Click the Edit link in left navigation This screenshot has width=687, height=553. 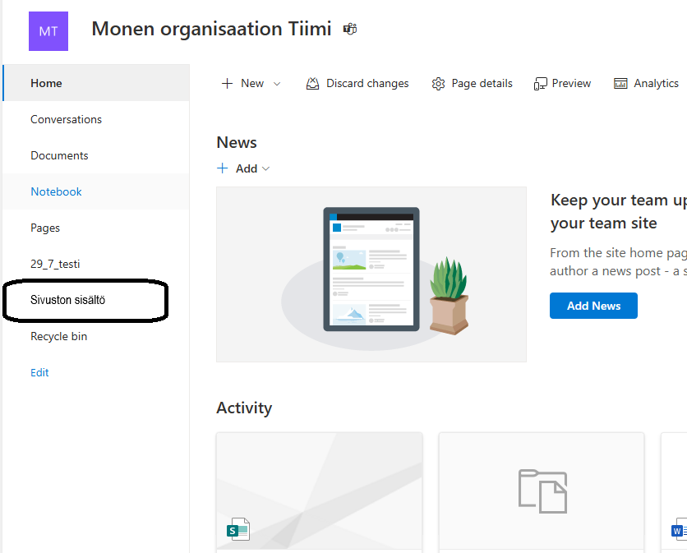39,372
